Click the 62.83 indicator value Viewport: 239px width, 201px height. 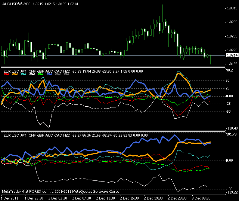(x=128, y=135)
